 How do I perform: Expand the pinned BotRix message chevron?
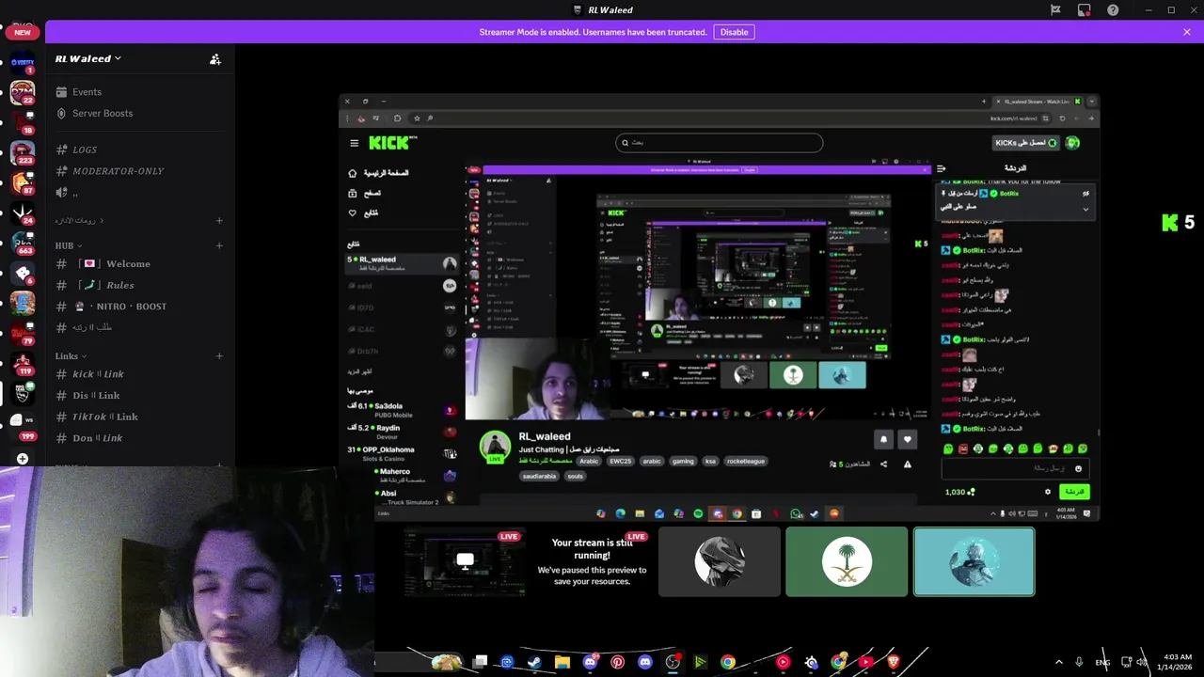pos(1085,209)
